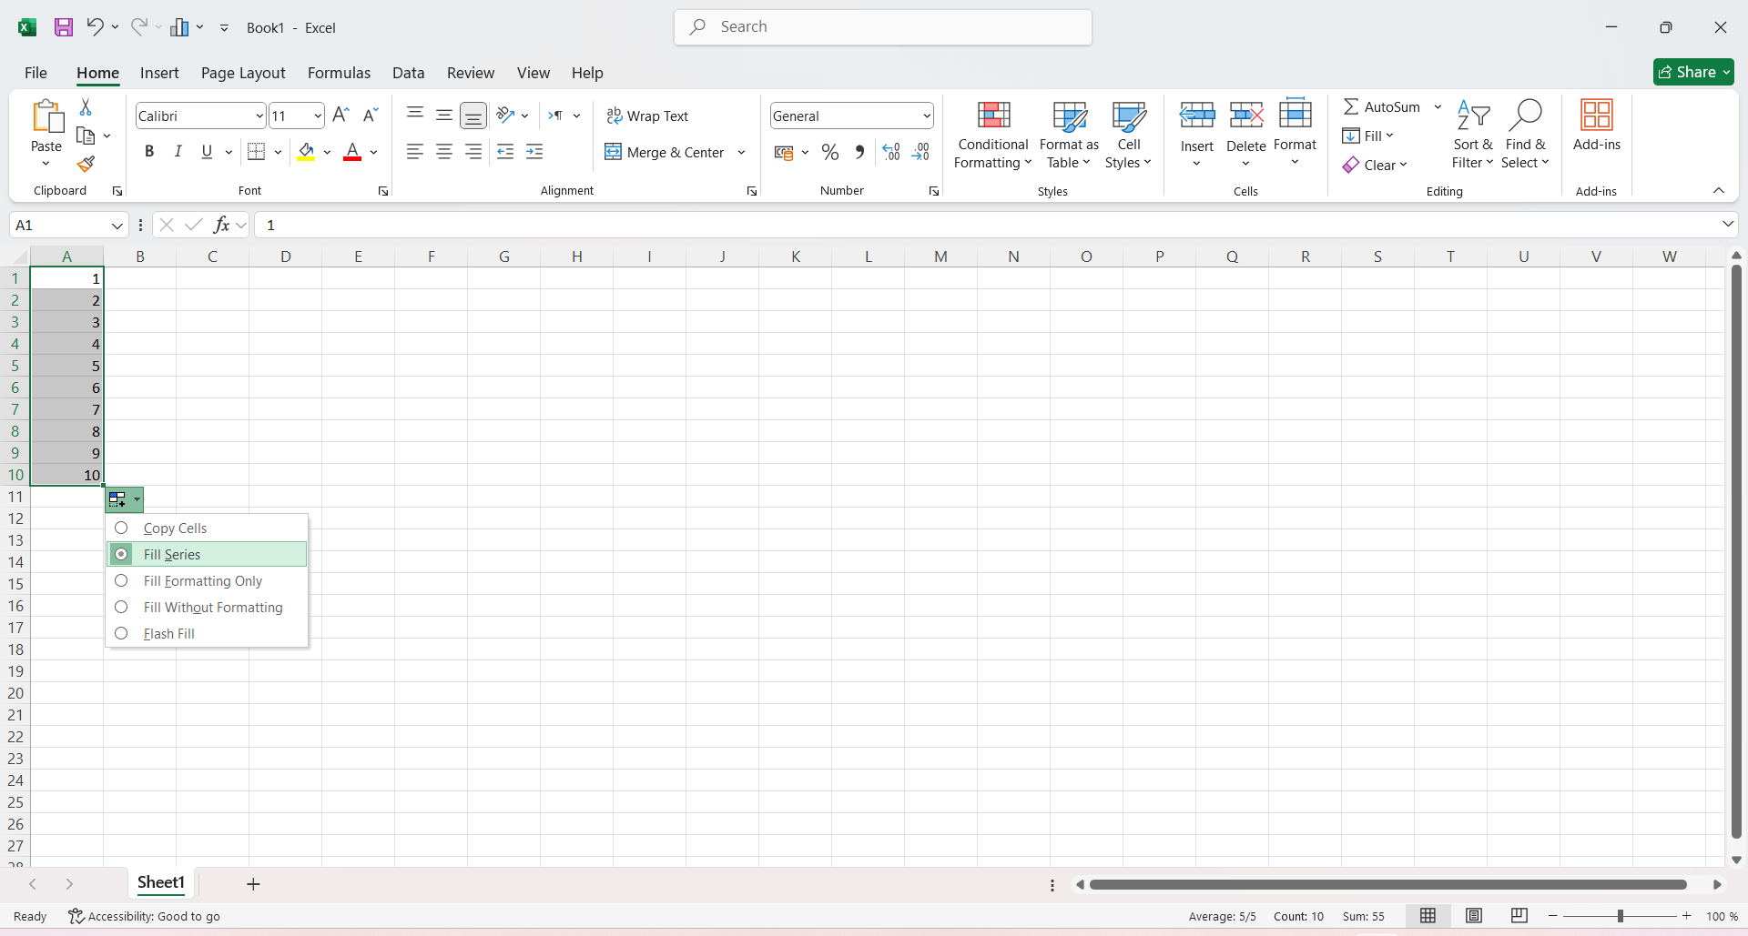Image resolution: width=1748 pixels, height=936 pixels.
Task: Click the Borders icon
Action: pos(257,152)
